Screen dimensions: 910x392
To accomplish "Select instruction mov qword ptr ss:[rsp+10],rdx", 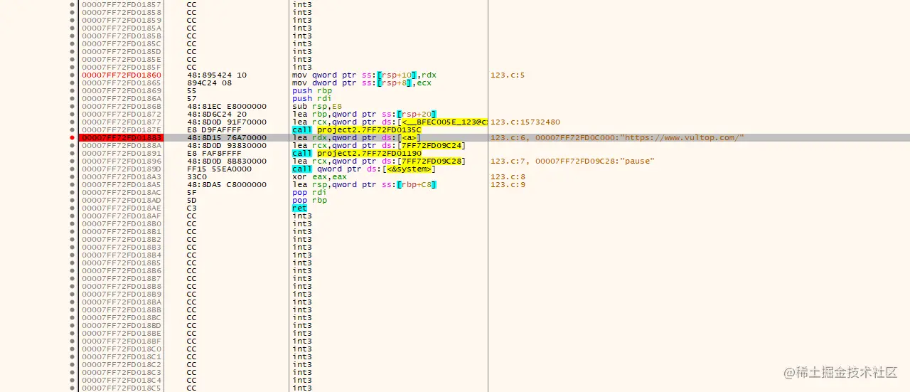I will coord(364,75).
